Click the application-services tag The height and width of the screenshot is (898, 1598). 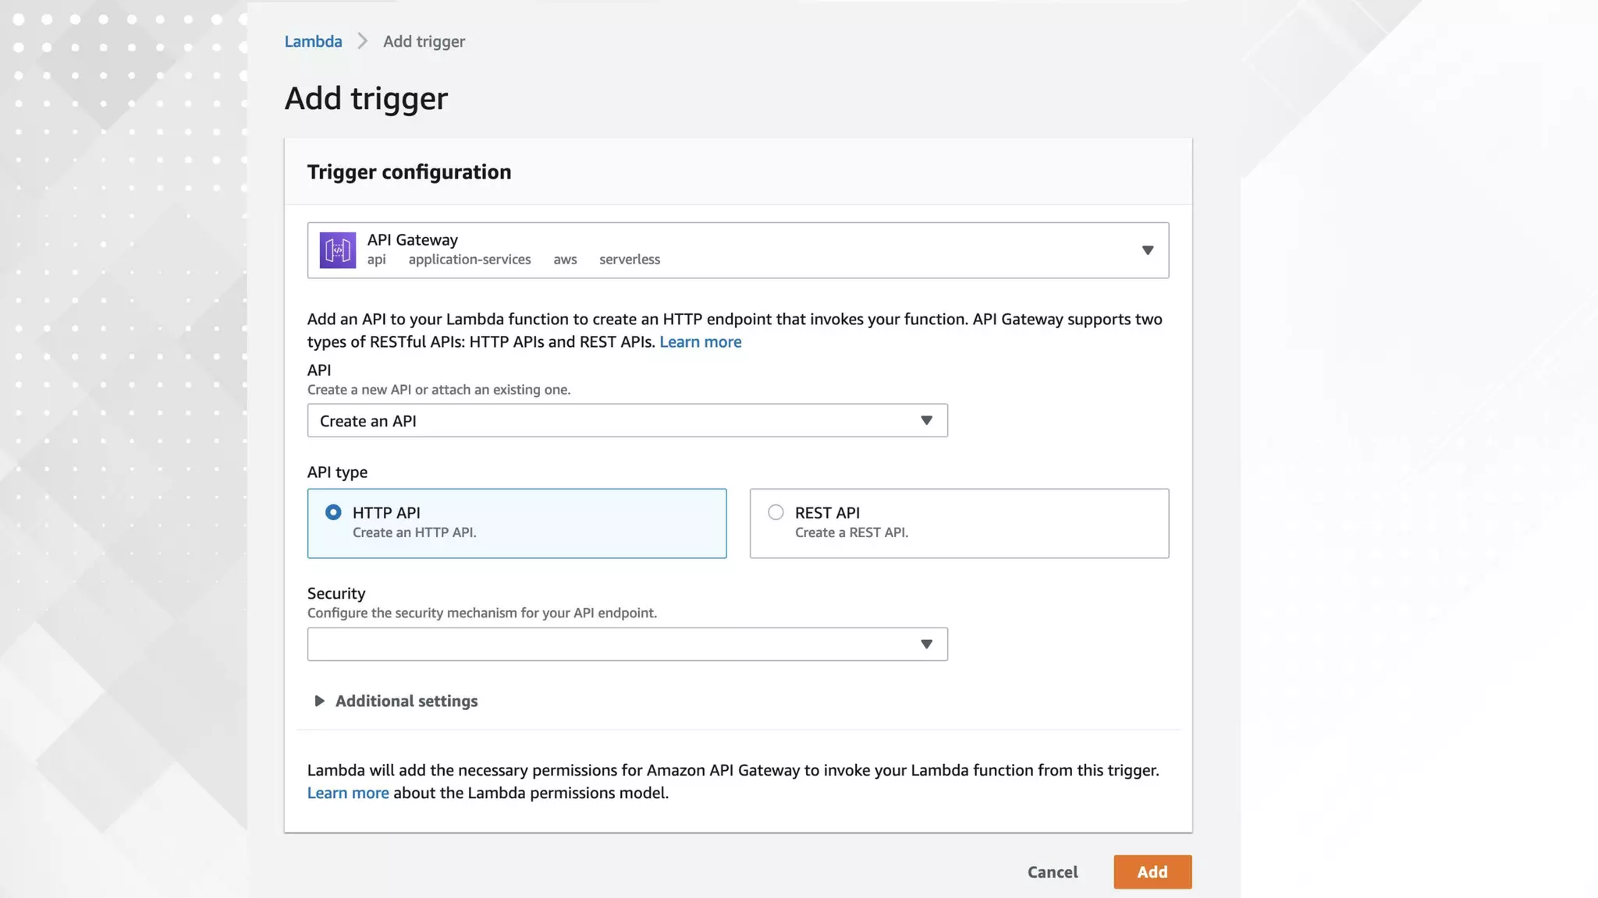[x=469, y=260]
